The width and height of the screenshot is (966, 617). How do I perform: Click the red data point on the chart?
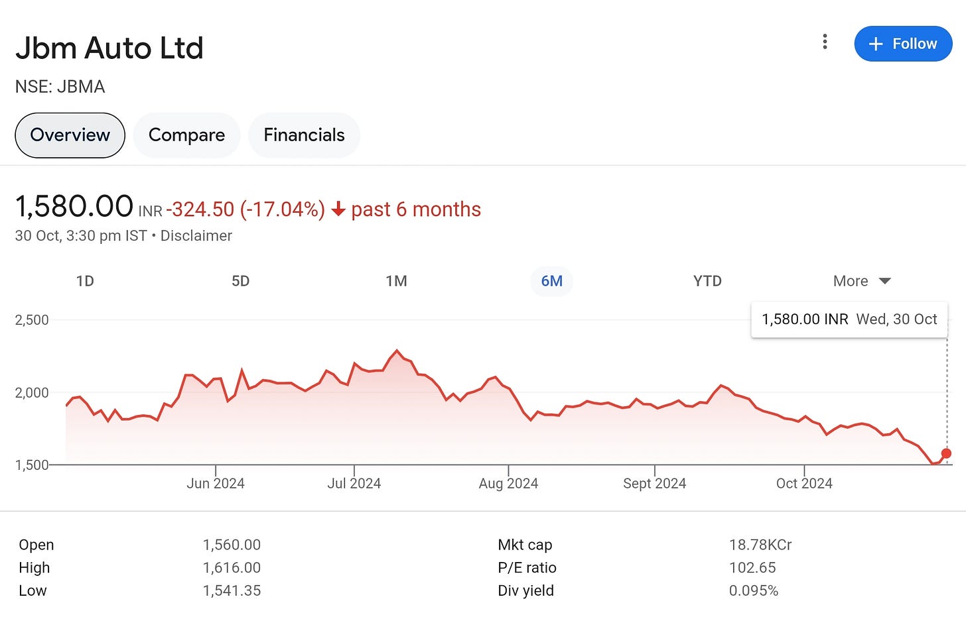[946, 453]
